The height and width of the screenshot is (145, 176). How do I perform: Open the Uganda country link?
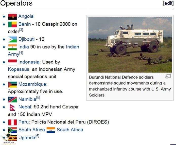click(27, 138)
